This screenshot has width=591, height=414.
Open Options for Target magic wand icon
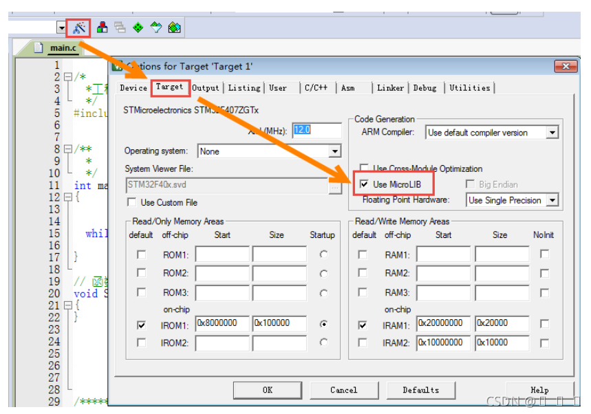(78, 28)
